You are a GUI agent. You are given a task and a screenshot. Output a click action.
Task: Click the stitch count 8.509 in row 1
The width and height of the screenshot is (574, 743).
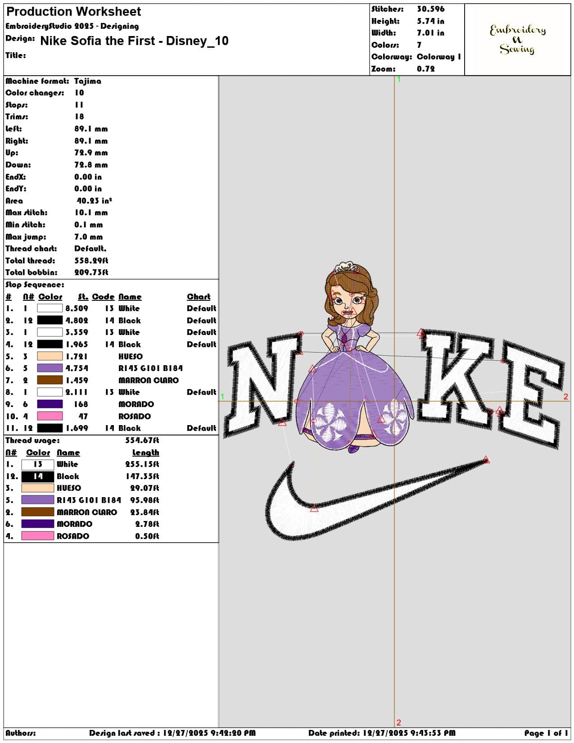(77, 308)
